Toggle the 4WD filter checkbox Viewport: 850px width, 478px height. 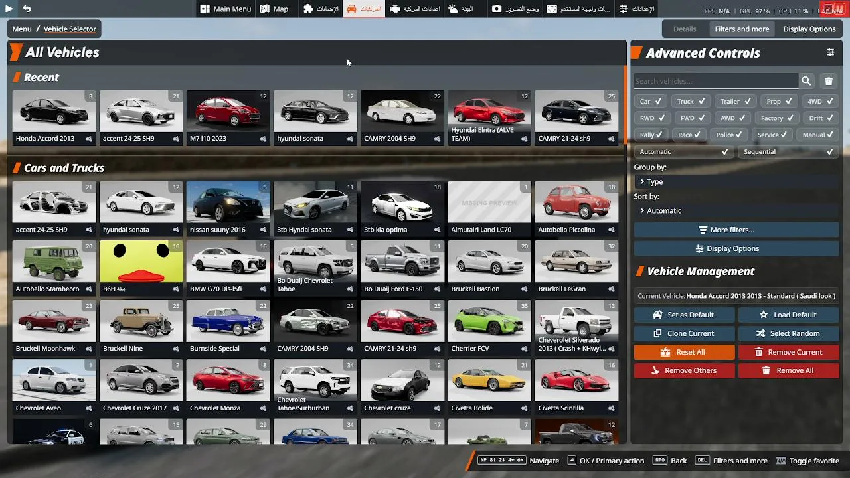click(x=820, y=101)
